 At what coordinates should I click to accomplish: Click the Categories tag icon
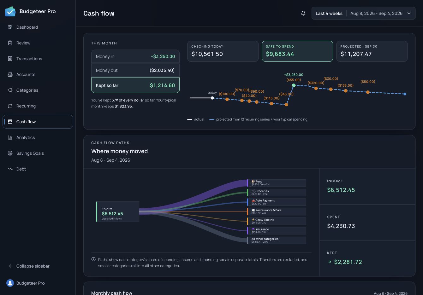coord(10,90)
